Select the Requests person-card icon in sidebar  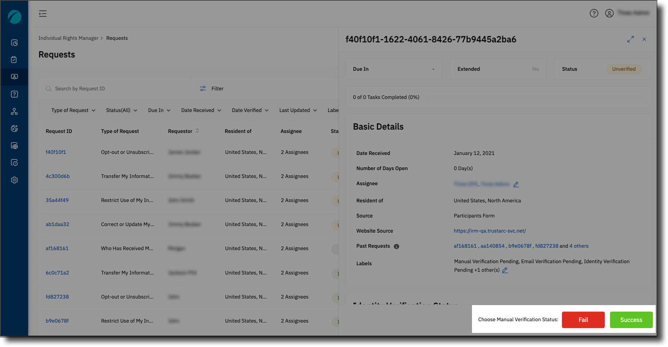pos(14,77)
